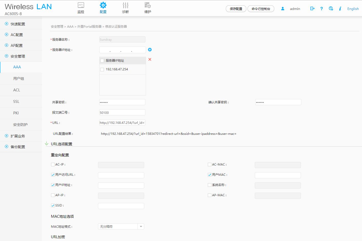Uncheck 用户访问URL checkbox
This screenshot has width=362, height=241.
point(53,175)
